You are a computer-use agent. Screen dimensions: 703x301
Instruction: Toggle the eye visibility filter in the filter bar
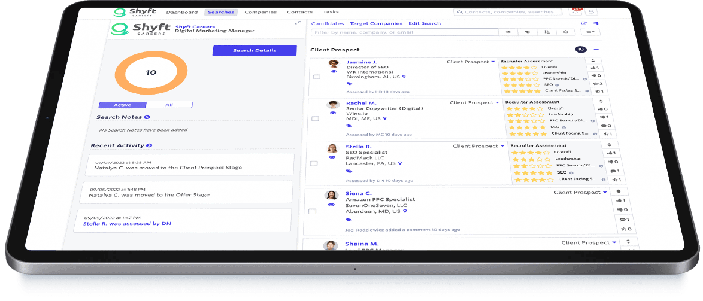click(508, 32)
